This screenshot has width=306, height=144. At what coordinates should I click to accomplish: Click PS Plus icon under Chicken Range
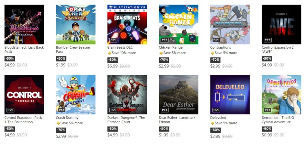click(161, 53)
